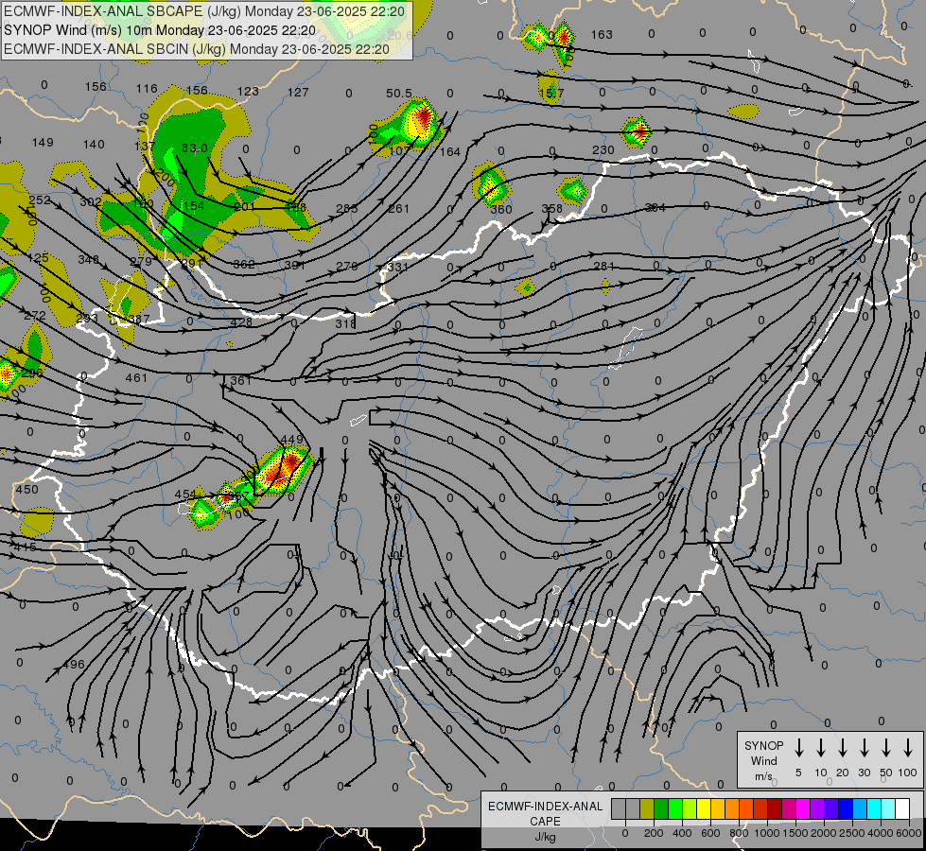
Task: Pick the dark red CAPE legend swatch
Action: [x=775, y=809]
